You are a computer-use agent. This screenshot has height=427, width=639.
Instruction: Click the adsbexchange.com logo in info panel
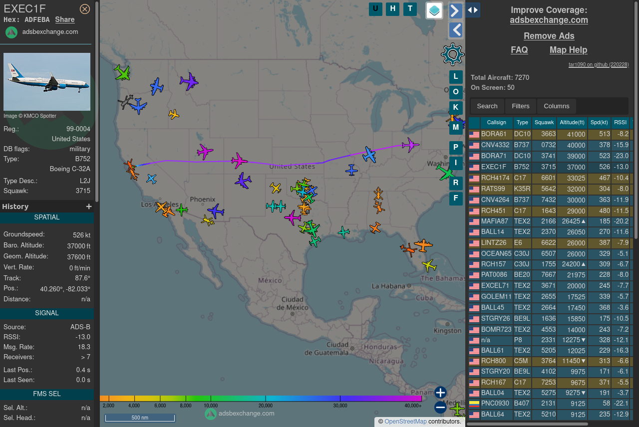point(11,32)
